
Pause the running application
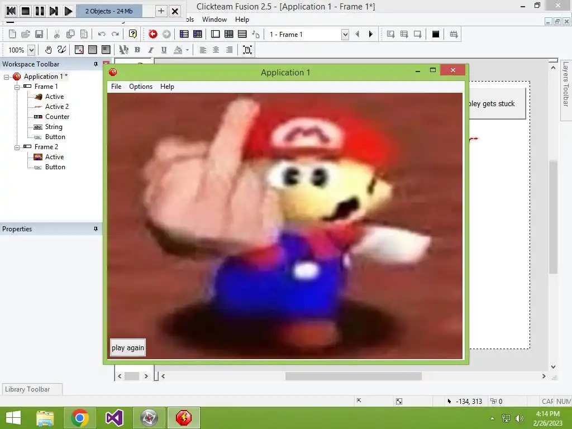40,11
